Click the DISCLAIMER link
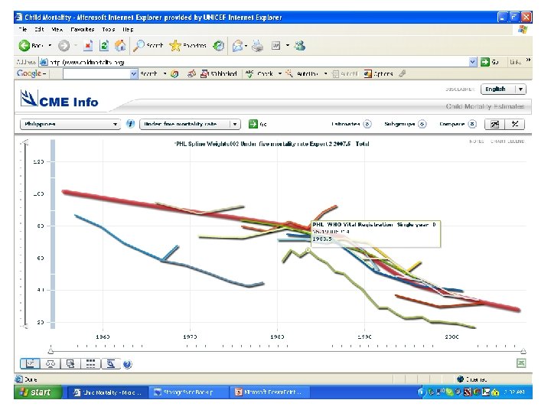Image resolution: width=551 pixels, height=413 pixels. tap(460, 89)
